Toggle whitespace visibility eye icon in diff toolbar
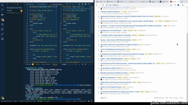Viewport: 188px width, 105px height. click(x=79, y=4)
